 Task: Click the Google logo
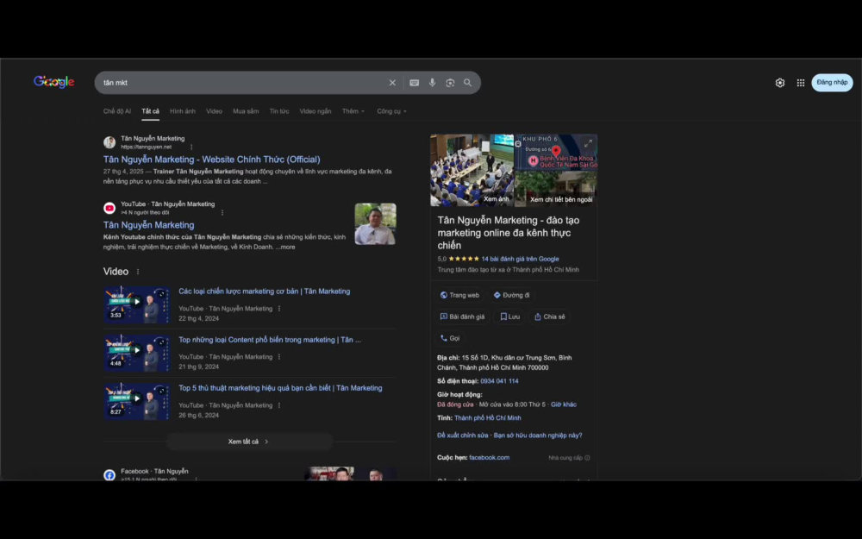click(x=53, y=82)
